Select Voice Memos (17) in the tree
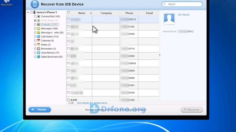Viewport: 236px width, 132px height. click(x=50, y=53)
